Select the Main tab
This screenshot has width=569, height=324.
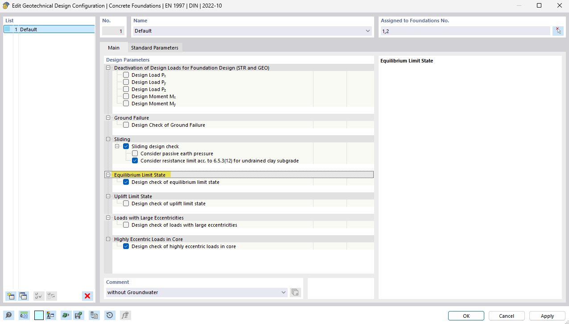point(114,48)
